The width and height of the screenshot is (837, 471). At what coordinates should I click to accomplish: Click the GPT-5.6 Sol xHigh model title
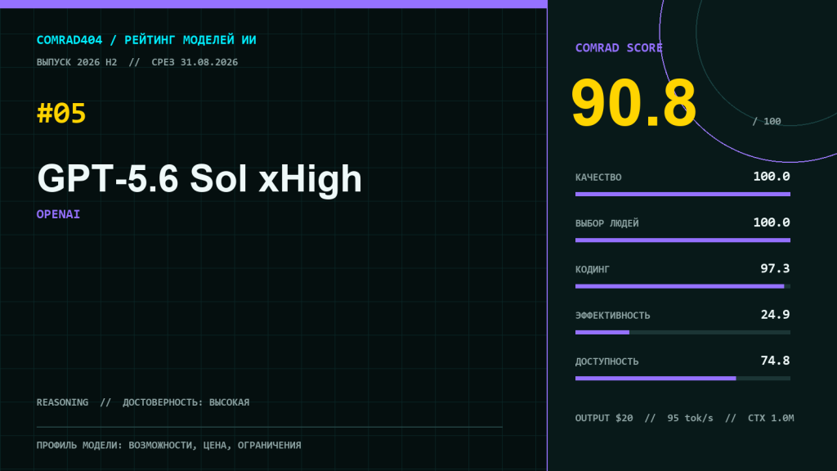199,179
